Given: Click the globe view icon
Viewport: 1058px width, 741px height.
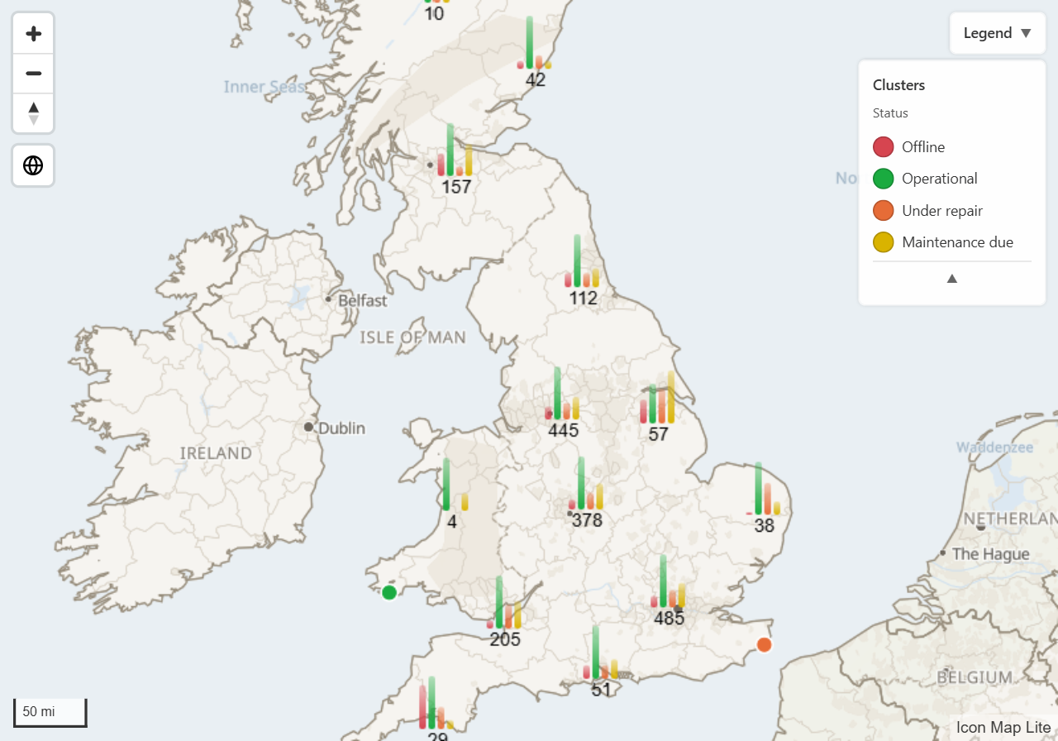Looking at the screenshot, I should tap(33, 165).
